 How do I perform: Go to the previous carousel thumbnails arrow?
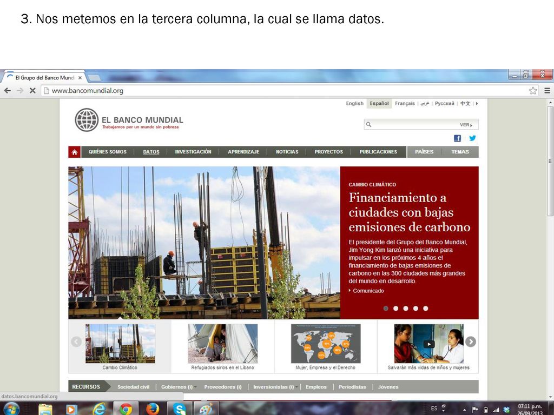(x=76, y=342)
